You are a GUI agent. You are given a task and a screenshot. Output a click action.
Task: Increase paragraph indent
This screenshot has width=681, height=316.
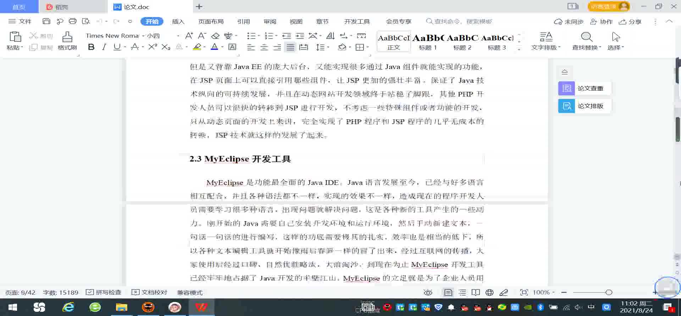[300, 36]
